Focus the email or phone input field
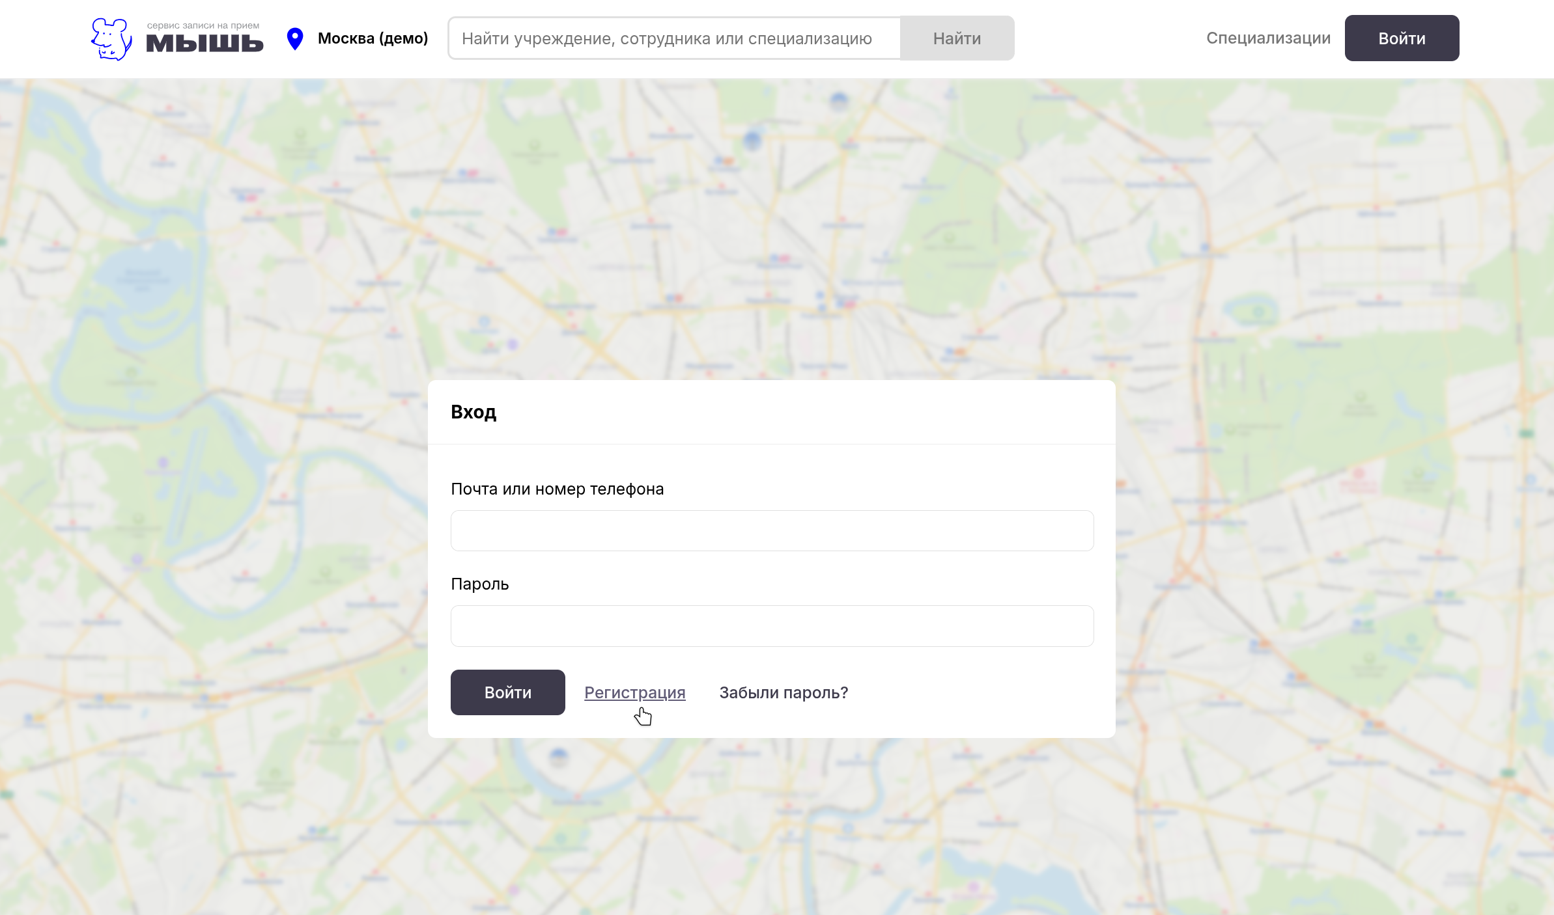 point(772,531)
